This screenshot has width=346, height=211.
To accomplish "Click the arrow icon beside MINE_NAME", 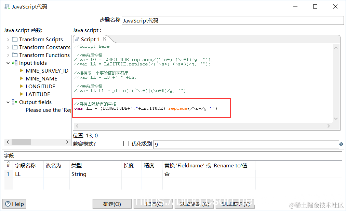I will pyautogui.click(x=22, y=78).
